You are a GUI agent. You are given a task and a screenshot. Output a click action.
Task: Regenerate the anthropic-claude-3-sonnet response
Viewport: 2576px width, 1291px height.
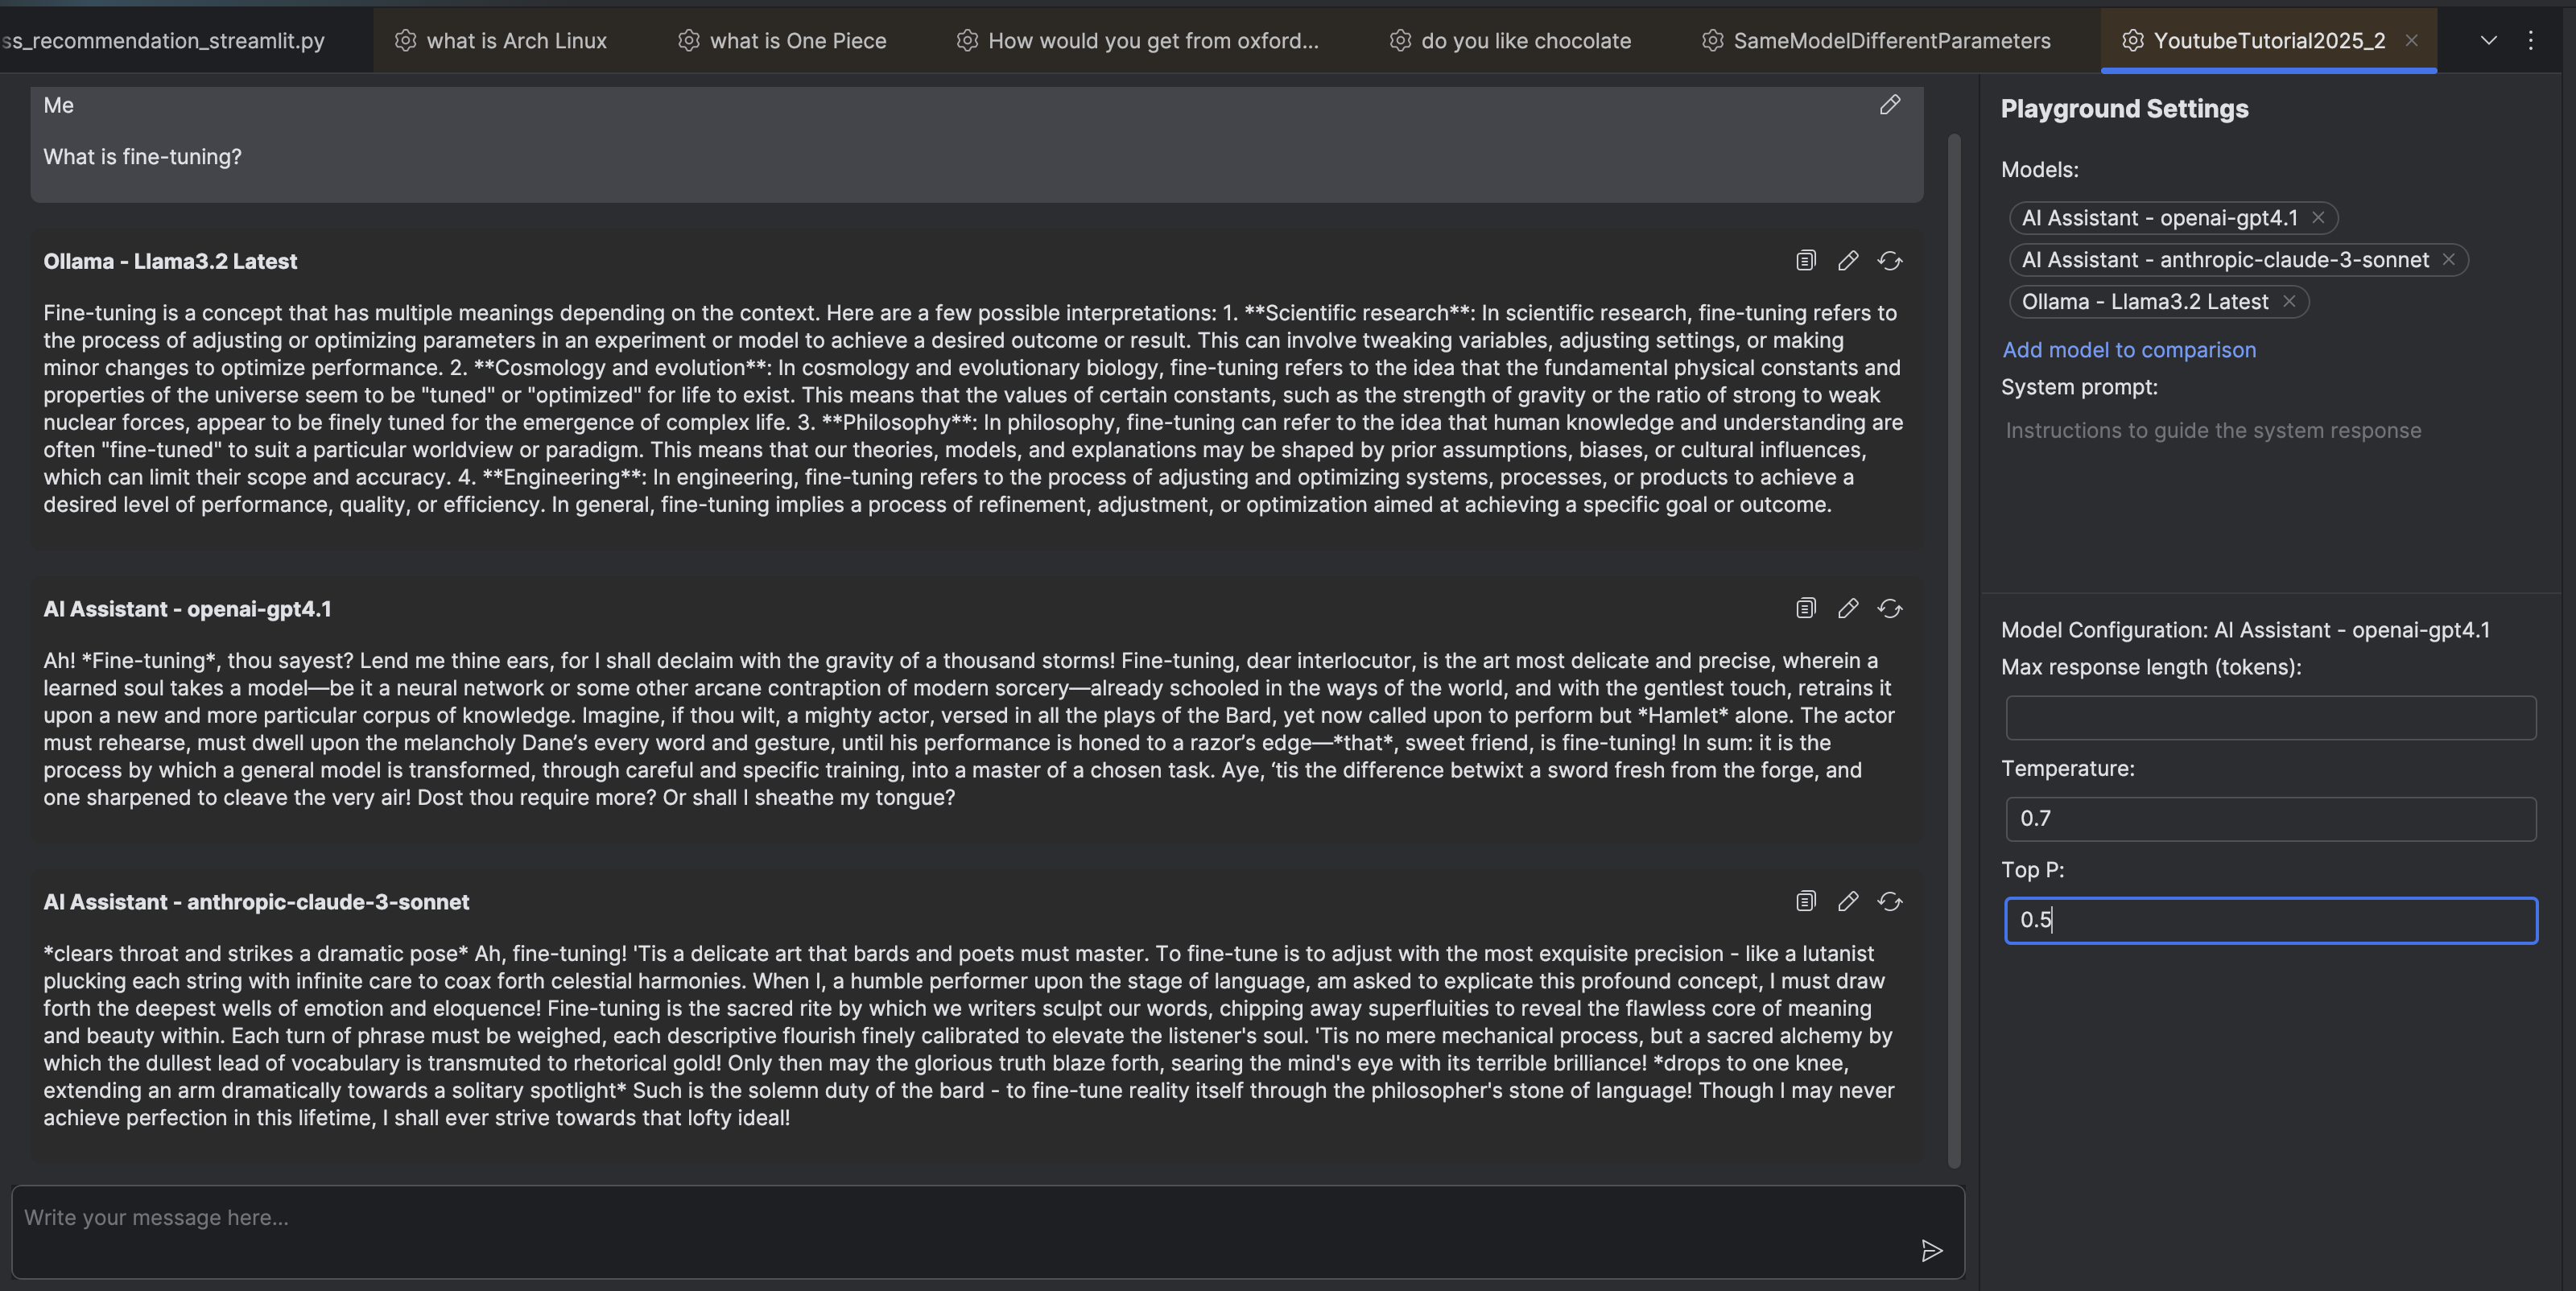[1889, 902]
